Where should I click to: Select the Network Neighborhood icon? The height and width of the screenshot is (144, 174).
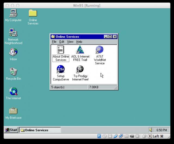(x=13, y=33)
